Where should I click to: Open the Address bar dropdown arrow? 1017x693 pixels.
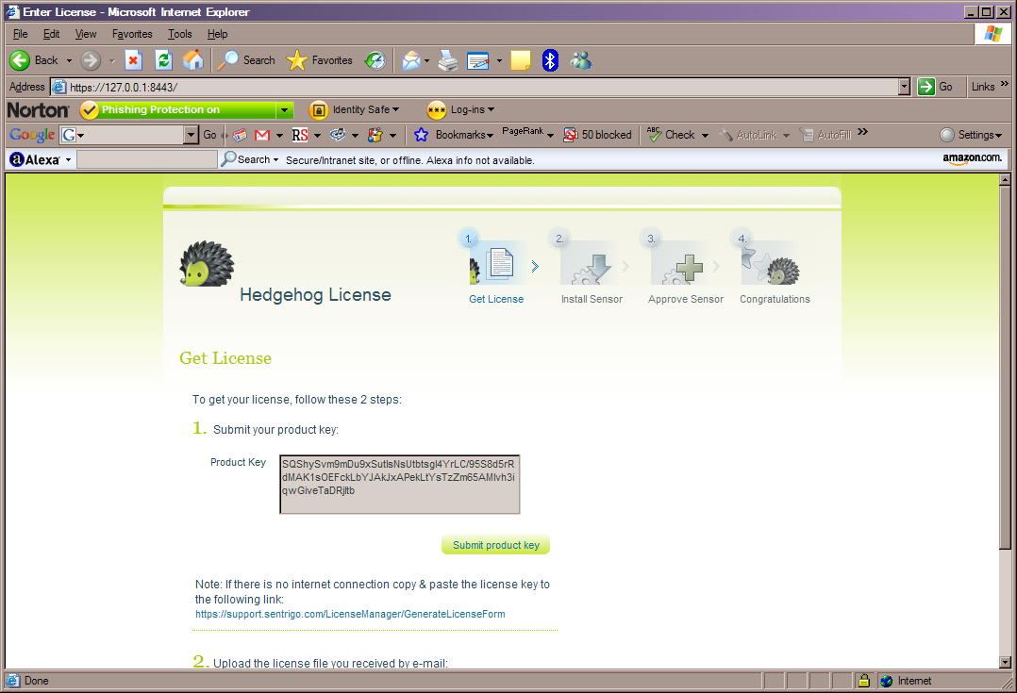pyautogui.click(x=904, y=87)
